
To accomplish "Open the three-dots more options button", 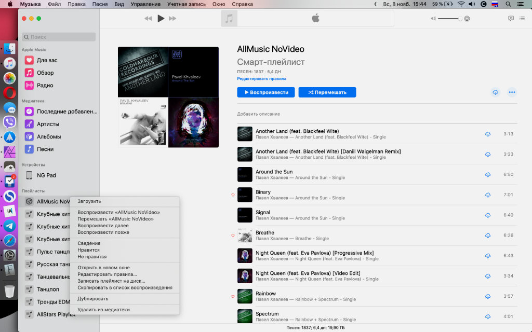I will pyautogui.click(x=512, y=92).
